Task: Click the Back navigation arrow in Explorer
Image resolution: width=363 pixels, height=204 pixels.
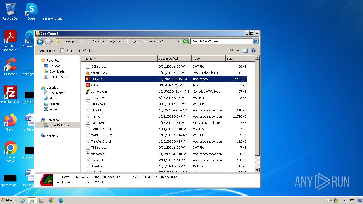Action: pyautogui.click(x=40, y=42)
